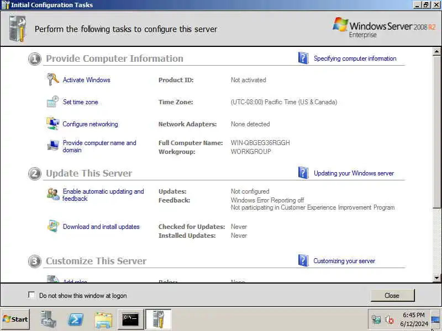442x331 pixels.
Task: Click the Close button at bottom
Action: point(392,295)
